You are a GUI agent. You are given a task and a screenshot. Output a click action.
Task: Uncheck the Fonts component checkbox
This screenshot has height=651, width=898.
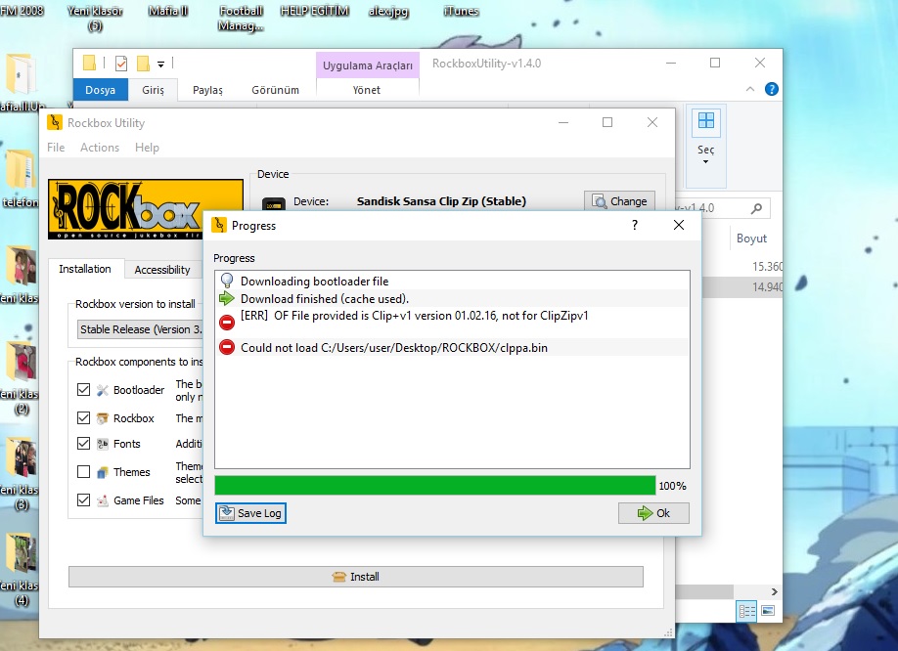[83, 444]
